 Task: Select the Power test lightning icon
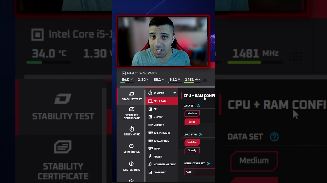coord(150,157)
